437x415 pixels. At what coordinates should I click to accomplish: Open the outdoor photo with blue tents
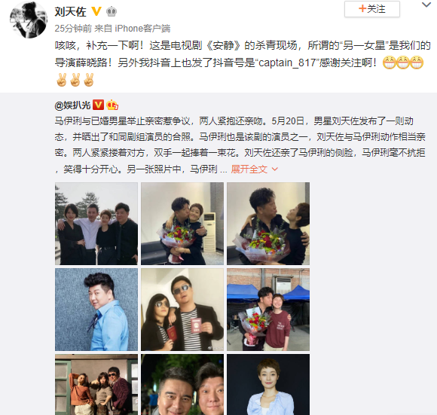point(268,310)
